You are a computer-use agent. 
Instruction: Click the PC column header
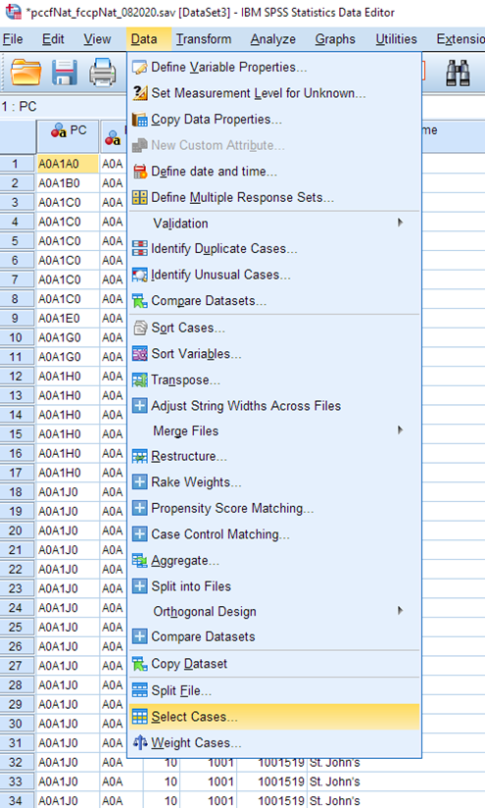pyautogui.click(x=68, y=136)
